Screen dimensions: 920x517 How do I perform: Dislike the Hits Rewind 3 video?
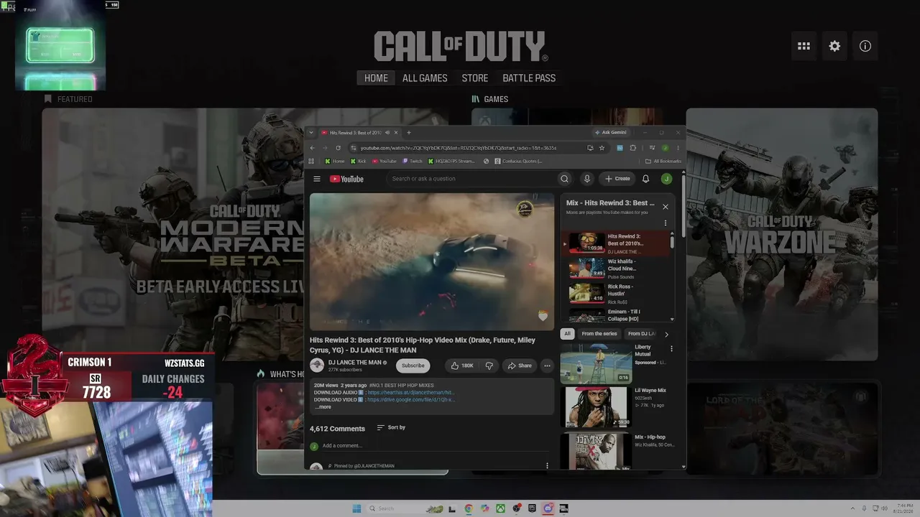point(489,365)
